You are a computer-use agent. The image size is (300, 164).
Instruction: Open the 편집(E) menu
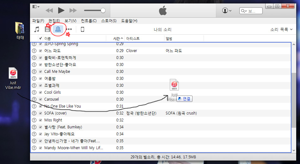point(54,21)
